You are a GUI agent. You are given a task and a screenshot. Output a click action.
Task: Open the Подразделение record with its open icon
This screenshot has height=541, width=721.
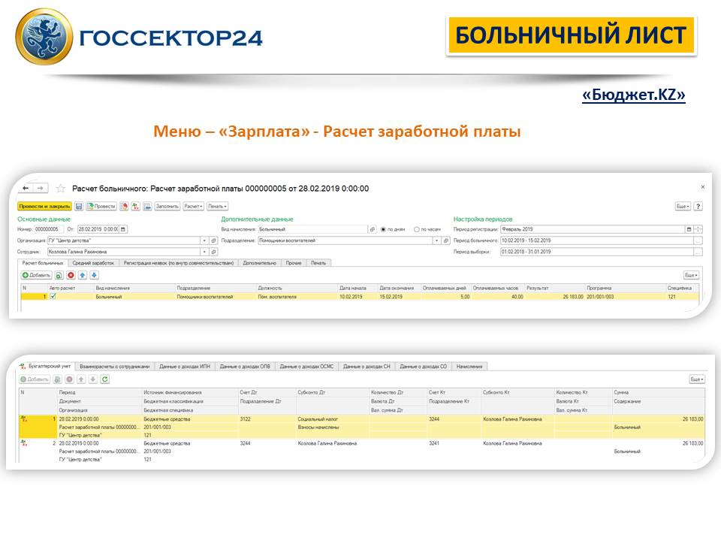[x=445, y=240]
